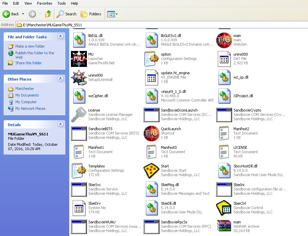Toggle the Folders pane button
308x236 pixels.
click(91, 14)
